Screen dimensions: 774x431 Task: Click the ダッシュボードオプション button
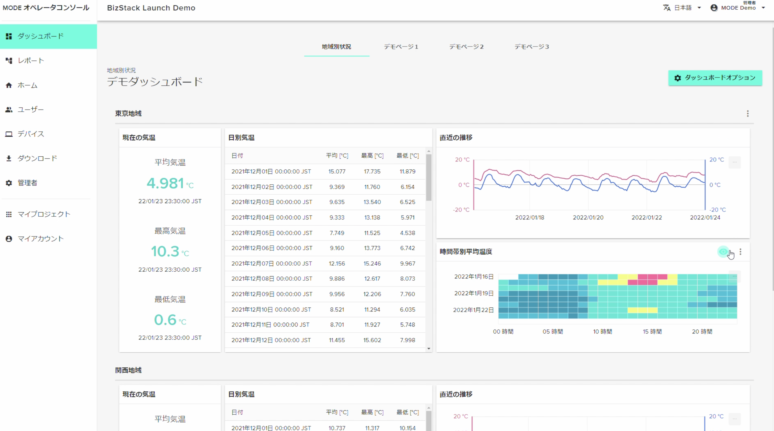click(x=715, y=78)
